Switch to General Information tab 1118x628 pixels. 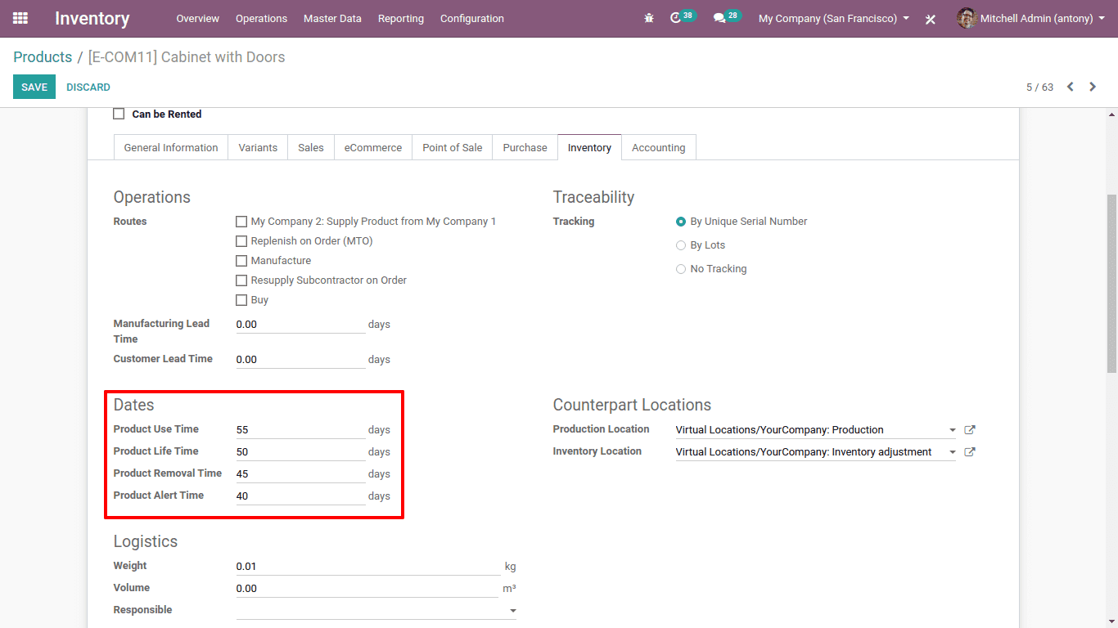coord(171,147)
